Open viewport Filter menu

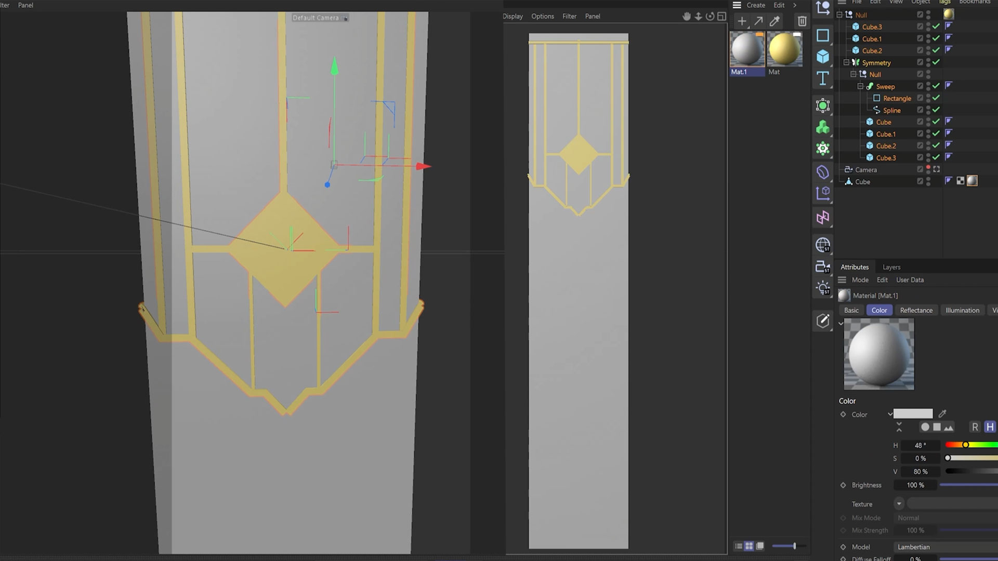(x=569, y=16)
